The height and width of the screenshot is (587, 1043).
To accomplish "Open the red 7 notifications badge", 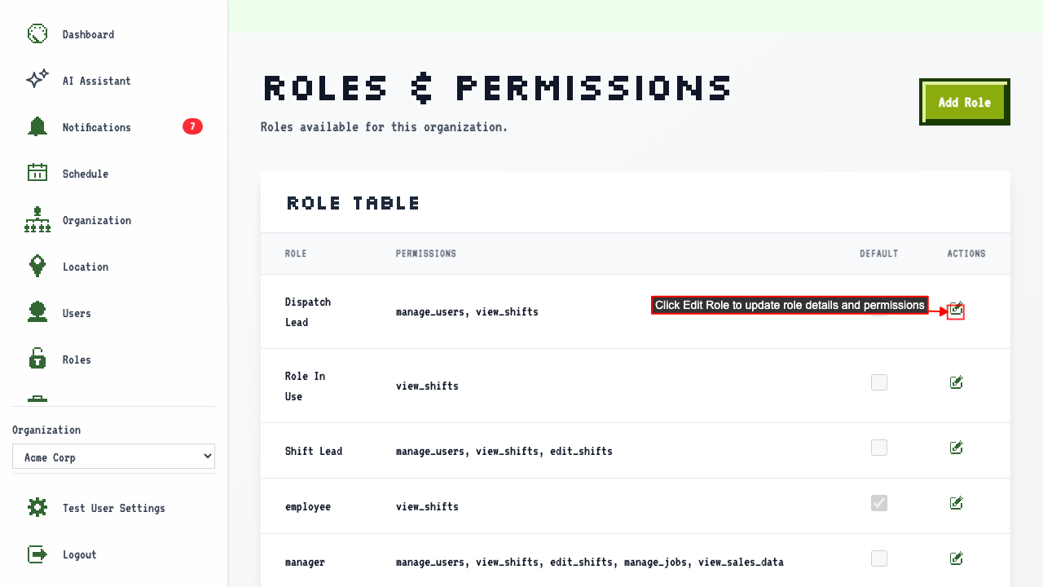I will coord(192,126).
